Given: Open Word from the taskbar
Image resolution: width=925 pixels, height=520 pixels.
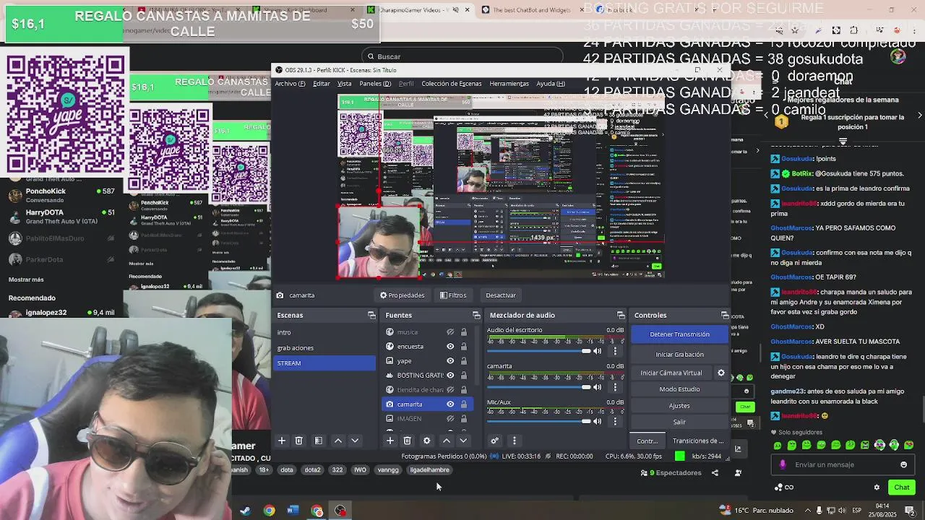Looking at the screenshot, I should coord(293,511).
